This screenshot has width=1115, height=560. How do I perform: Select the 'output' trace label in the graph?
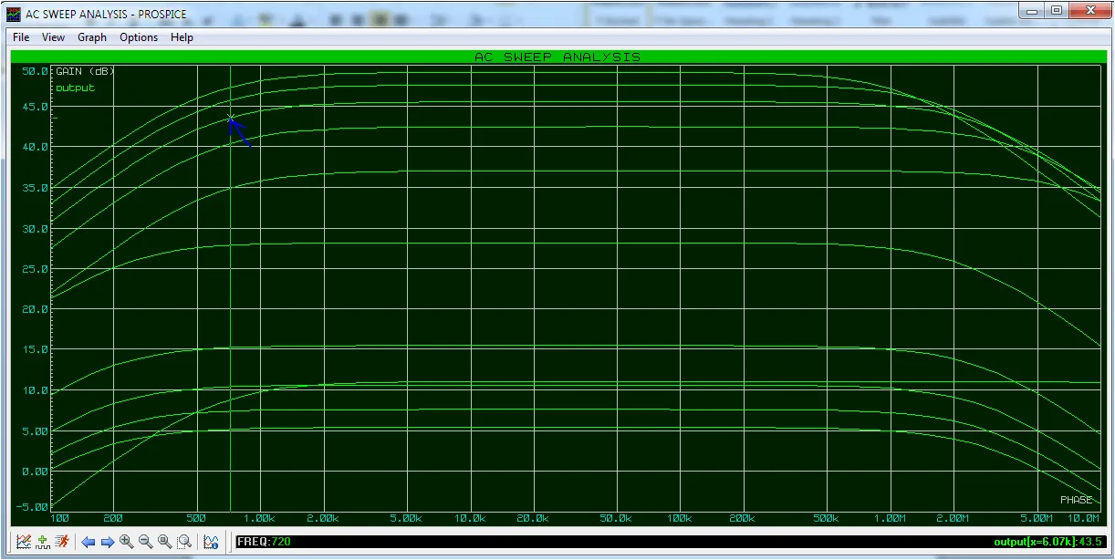point(75,88)
